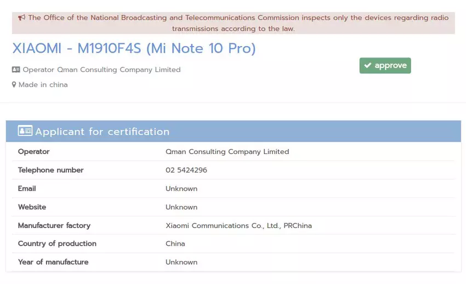
Task: Click the ID card icon in Applicant header
Action: (25, 131)
